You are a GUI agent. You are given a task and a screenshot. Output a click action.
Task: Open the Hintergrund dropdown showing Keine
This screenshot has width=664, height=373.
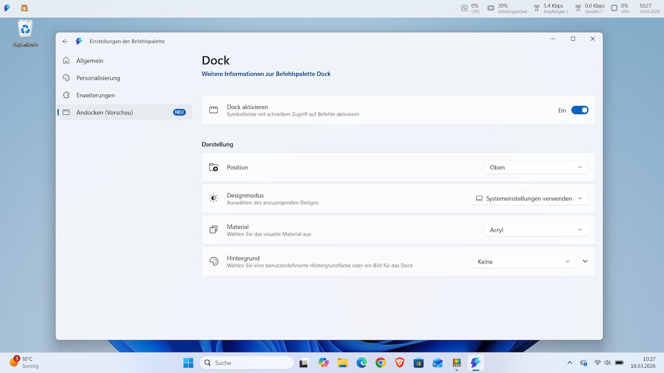(524, 261)
